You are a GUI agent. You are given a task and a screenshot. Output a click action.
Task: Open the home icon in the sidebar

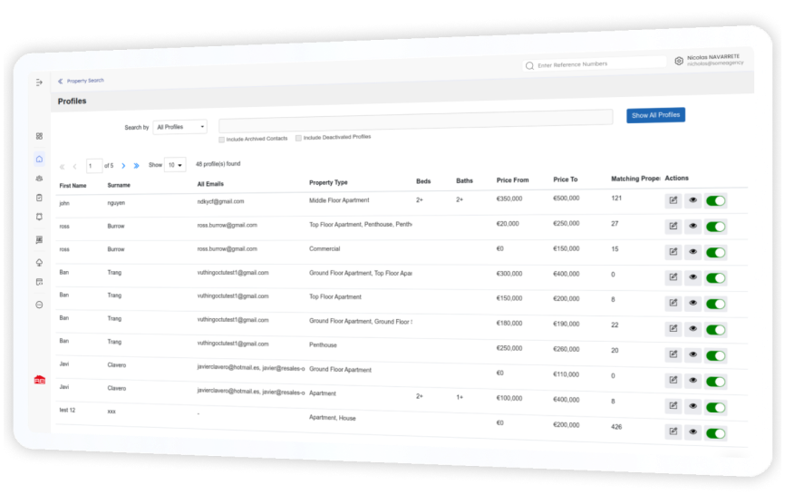(x=39, y=160)
